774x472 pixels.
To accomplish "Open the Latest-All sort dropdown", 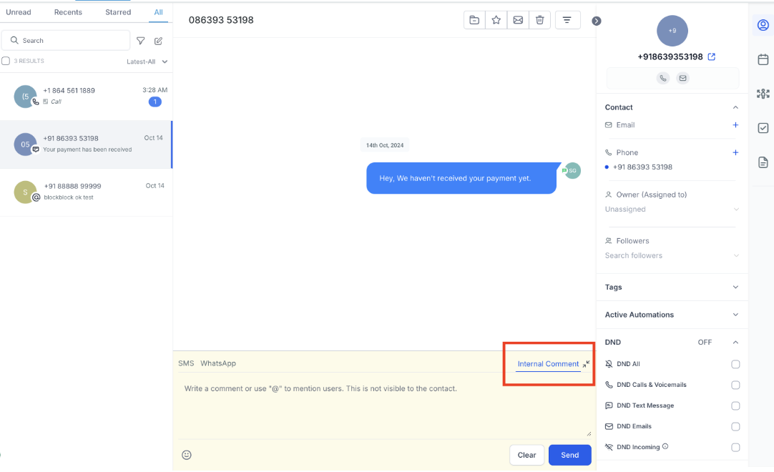I will pyautogui.click(x=147, y=62).
